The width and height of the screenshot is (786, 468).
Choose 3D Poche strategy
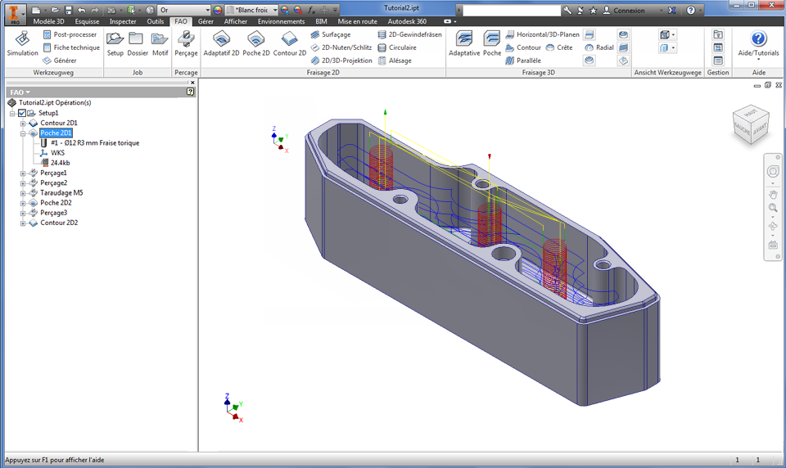pos(492,43)
